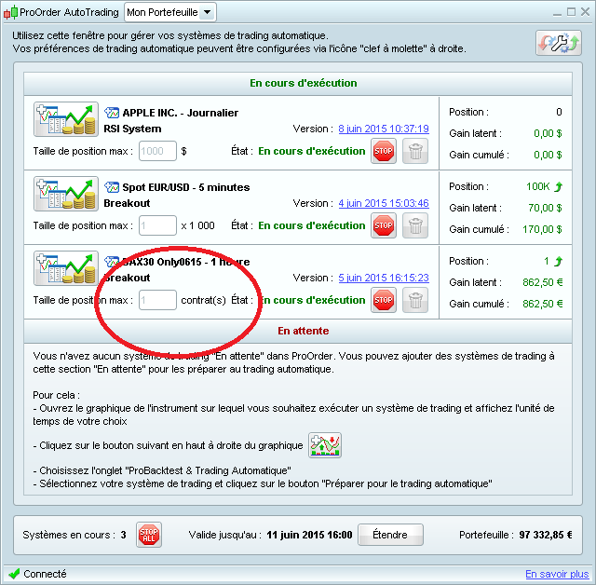The image size is (596, 585).
Task: Click Gain latent value 70,00 $
Action: (545, 208)
